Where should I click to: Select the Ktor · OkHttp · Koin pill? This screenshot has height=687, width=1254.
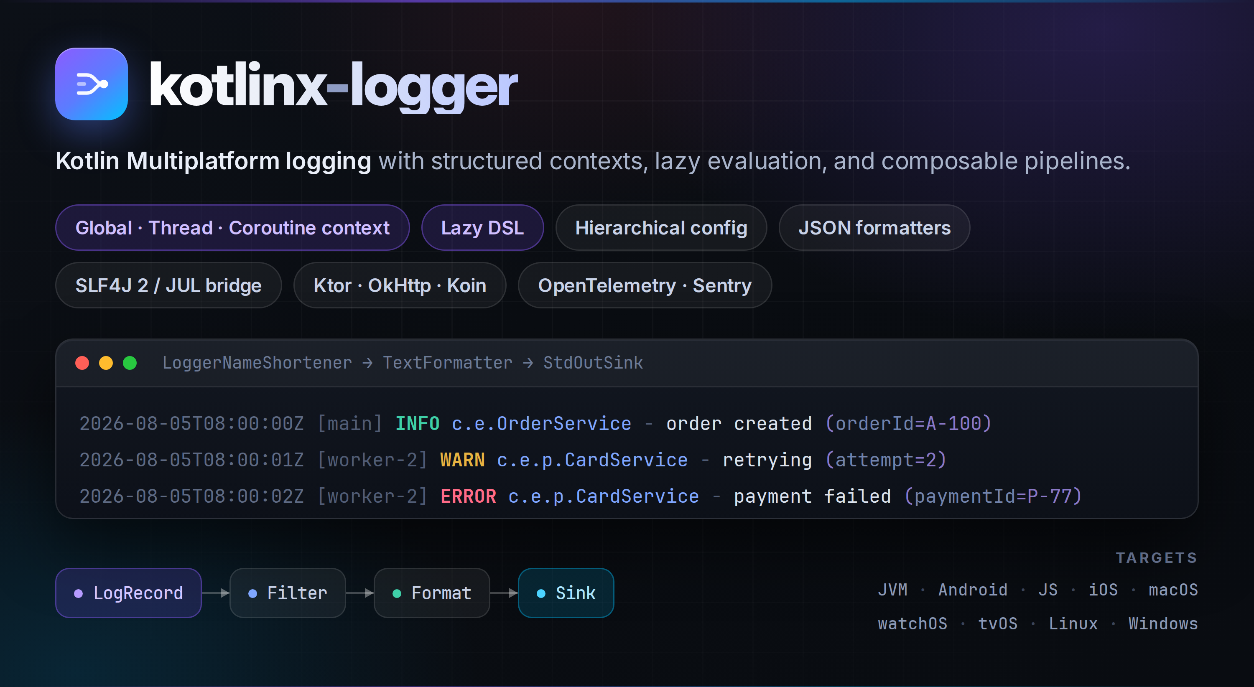[x=400, y=285]
